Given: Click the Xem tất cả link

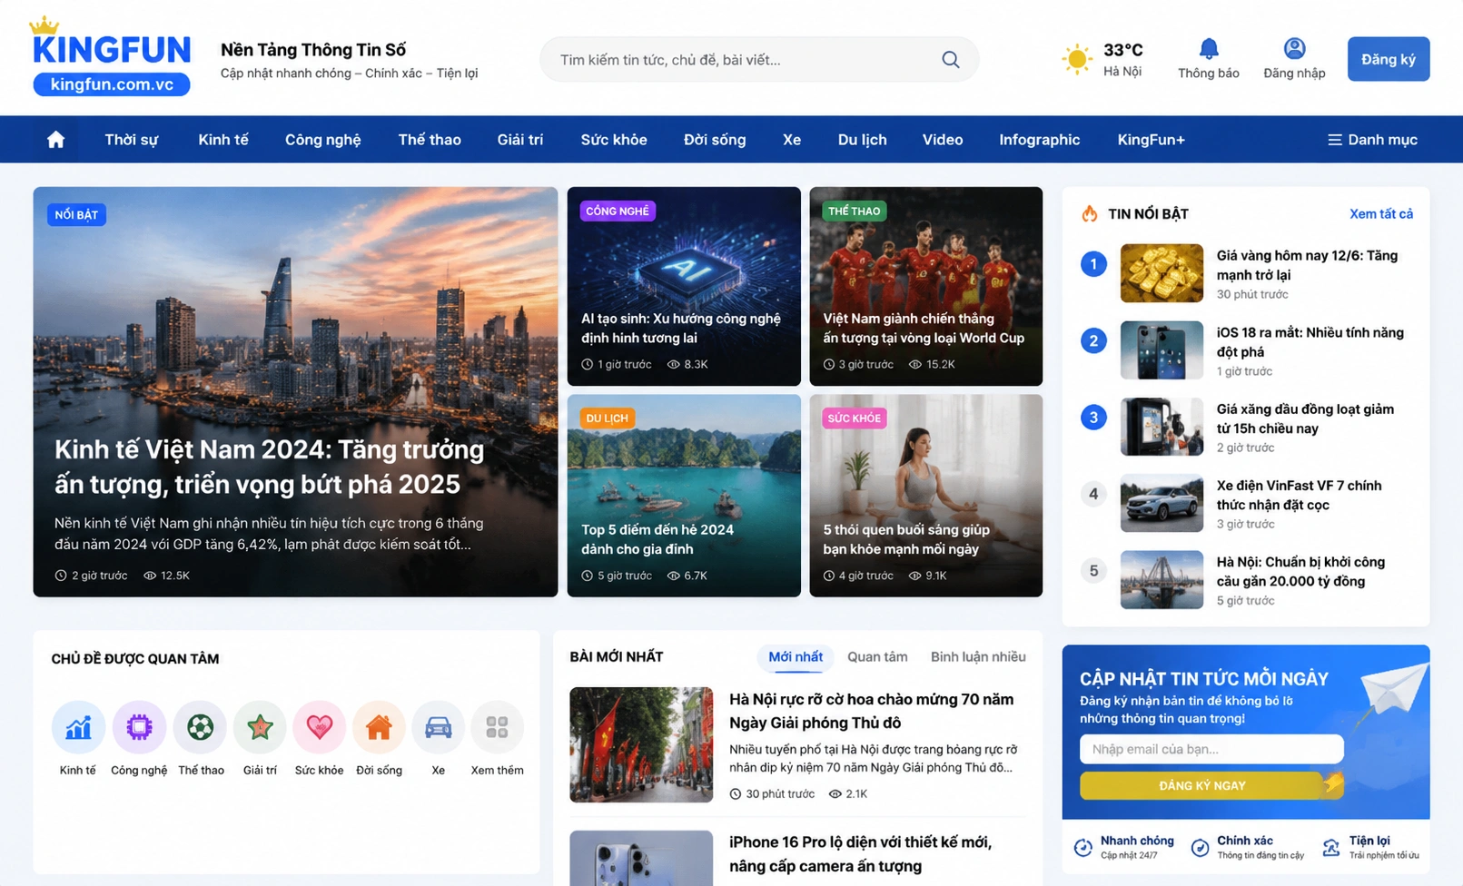Looking at the screenshot, I should coord(1381,214).
